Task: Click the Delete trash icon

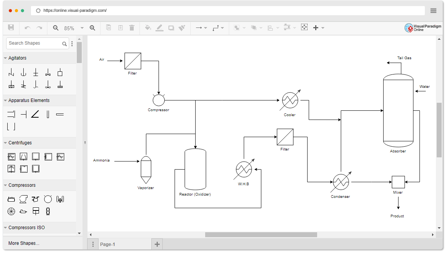Action: tap(132, 28)
